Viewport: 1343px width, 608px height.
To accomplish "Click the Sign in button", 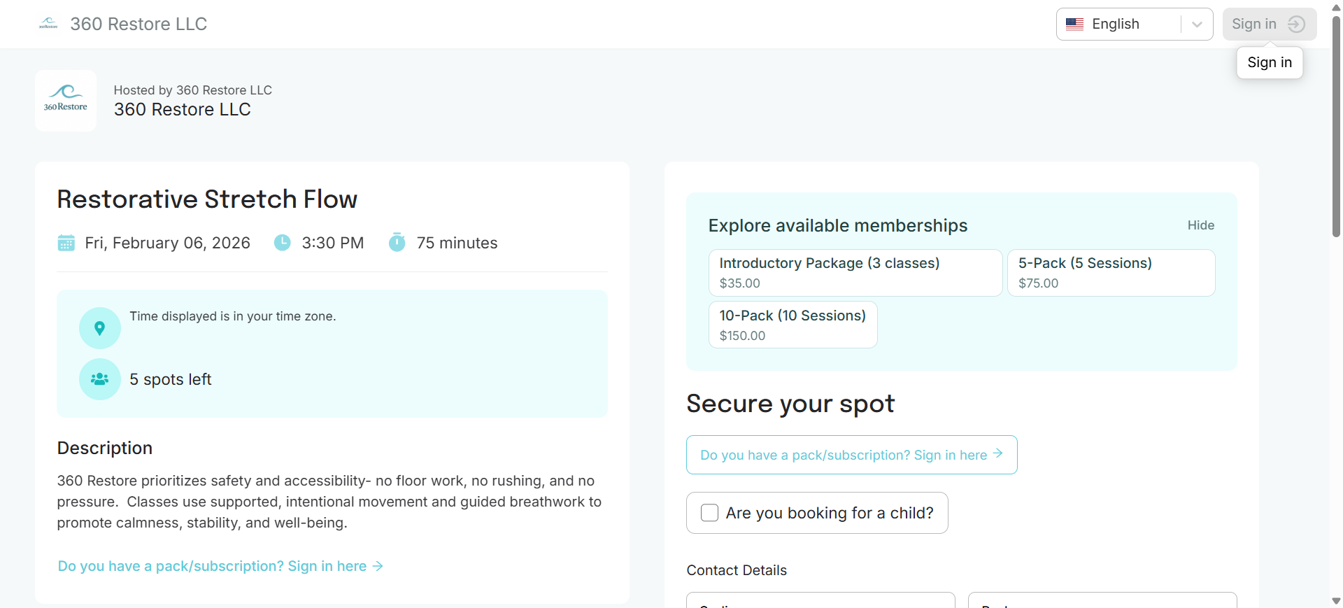I will pyautogui.click(x=1269, y=24).
